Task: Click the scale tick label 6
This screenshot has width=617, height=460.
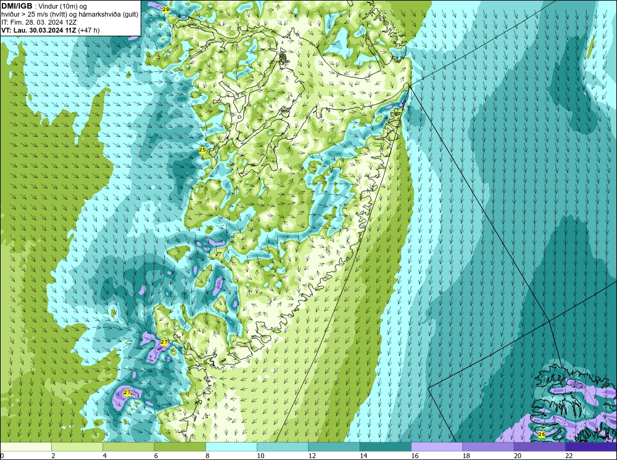Action: click(x=156, y=456)
